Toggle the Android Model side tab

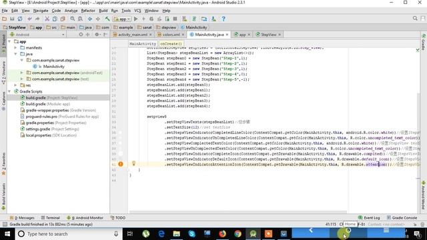(424, 195)
